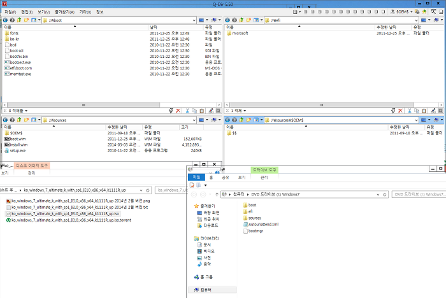Open the 디스크 이미지 도구 ribbon tab

[32, 166]
